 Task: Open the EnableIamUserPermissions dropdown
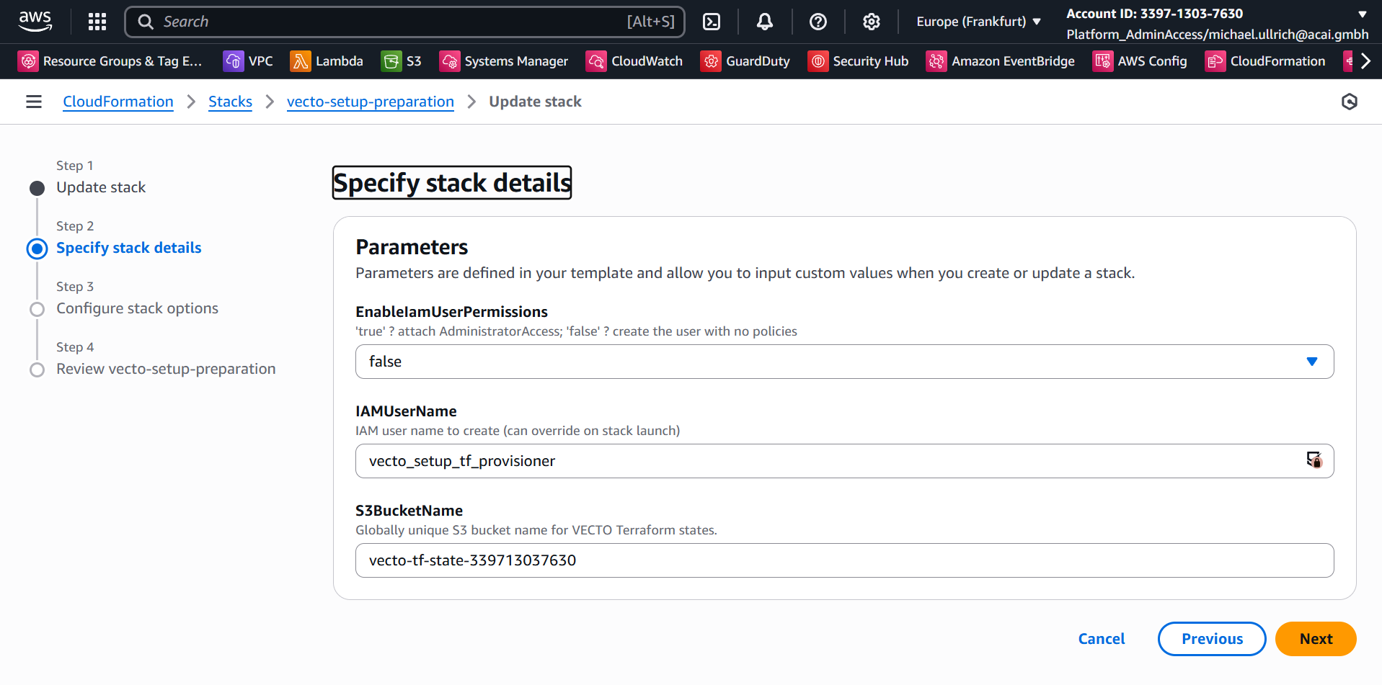point(844,362)
